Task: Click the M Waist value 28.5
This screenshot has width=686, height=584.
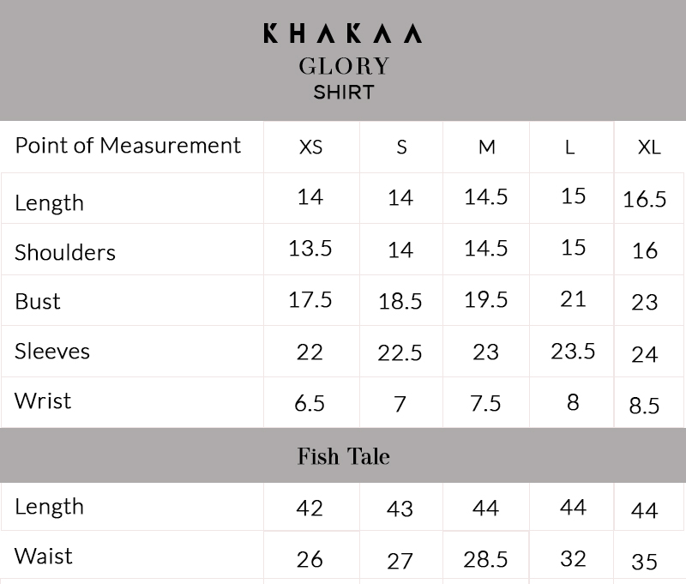Action: coord(485,559)
